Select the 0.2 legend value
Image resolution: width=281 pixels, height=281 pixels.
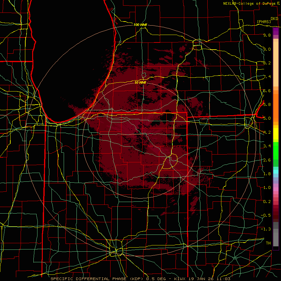click(x=267, y=202)
